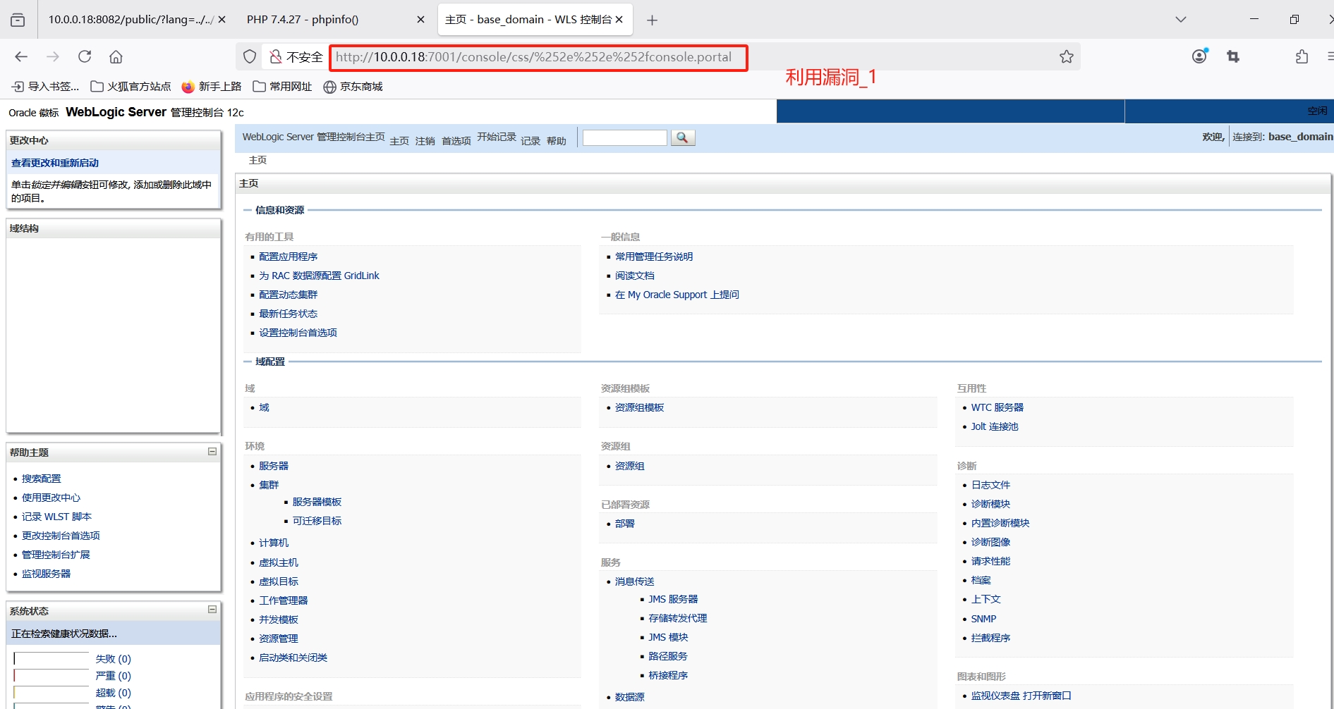Image resolution: width=1334 pixels, height=709 pixels.
Task: Open the 服务器模板 link
Action: pos(317,502)
